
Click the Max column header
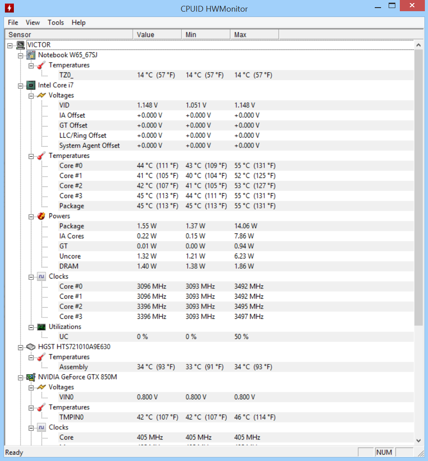coord(254,34)
